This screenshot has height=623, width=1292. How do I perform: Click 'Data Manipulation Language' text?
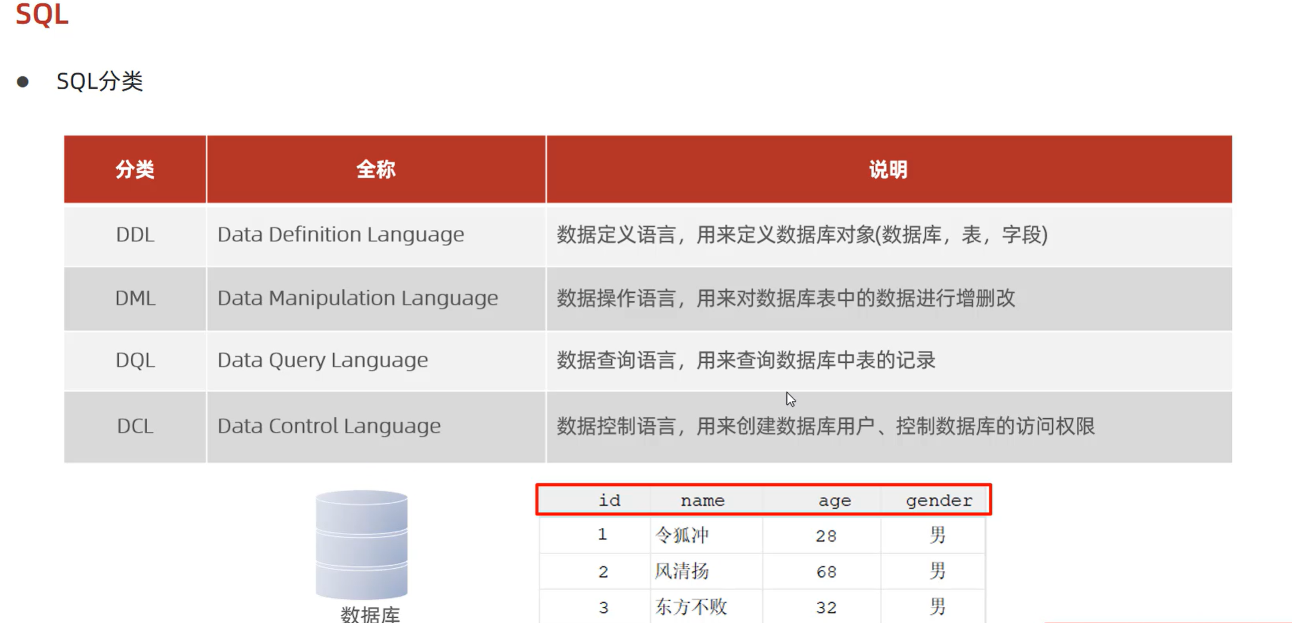point(357,298)
